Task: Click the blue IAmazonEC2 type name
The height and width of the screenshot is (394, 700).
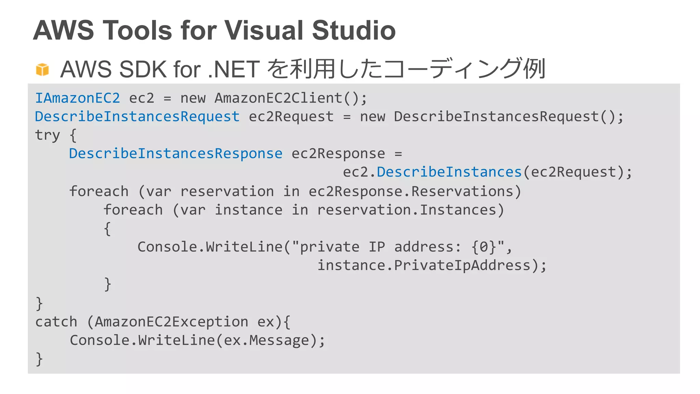Action: pyautogui.click(x=78, y=98)
